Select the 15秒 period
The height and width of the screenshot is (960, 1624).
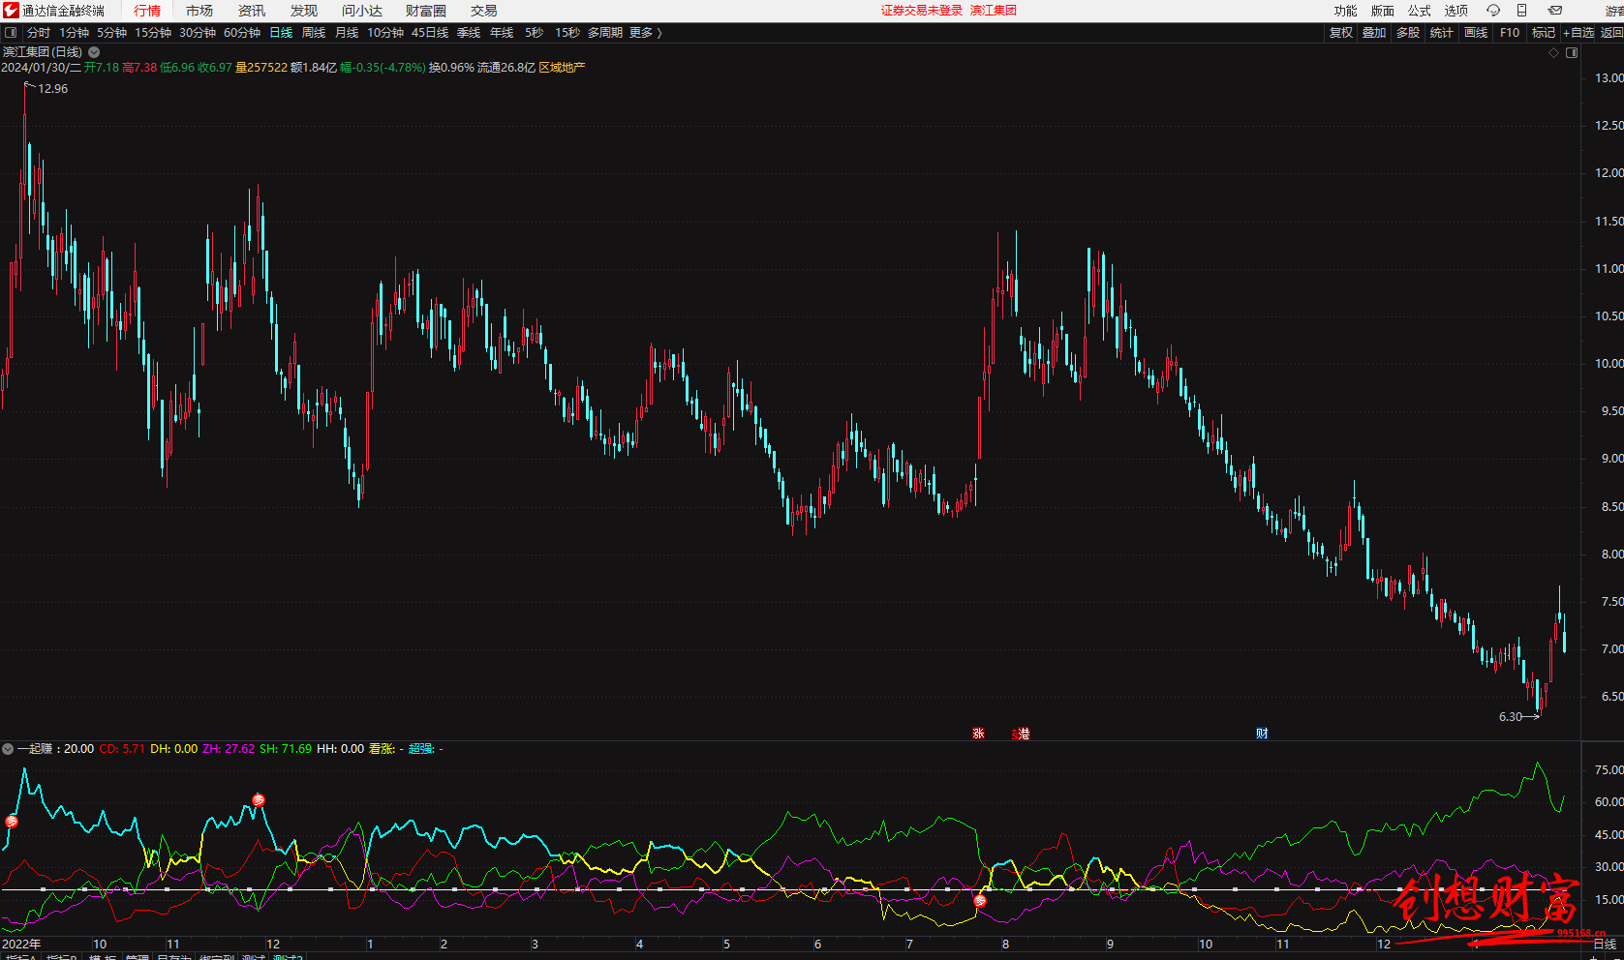point(567,33)
